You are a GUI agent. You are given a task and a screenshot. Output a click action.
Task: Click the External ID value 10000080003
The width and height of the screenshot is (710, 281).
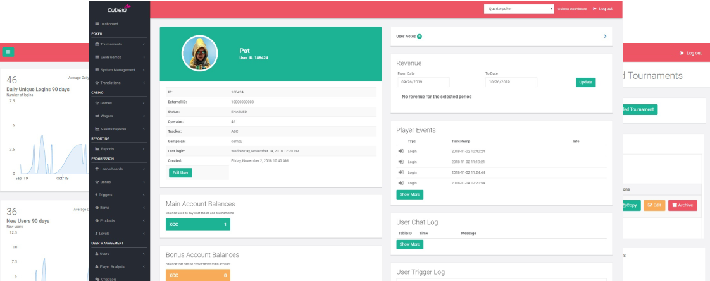coord(242,102)
